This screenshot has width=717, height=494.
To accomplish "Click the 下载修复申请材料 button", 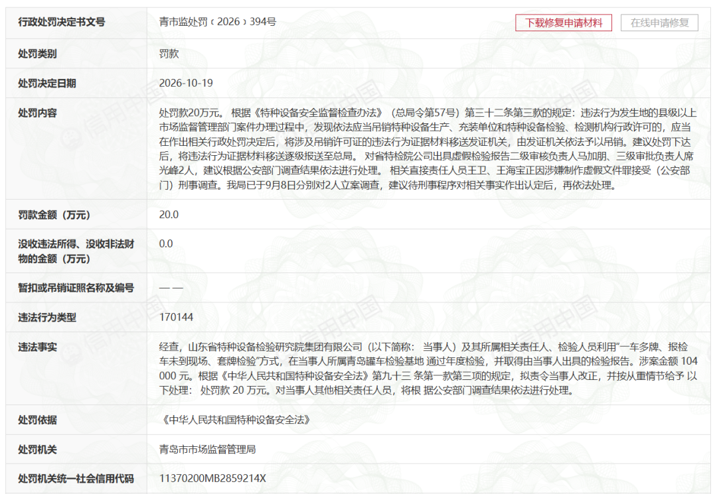I will coord(564,23).
